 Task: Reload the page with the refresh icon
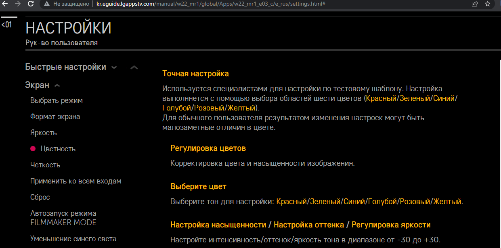(x=31, y=4)
